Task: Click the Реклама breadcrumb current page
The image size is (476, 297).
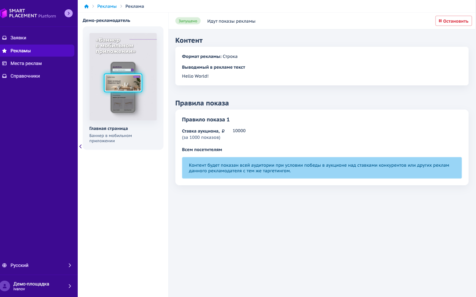Action: point(135,6)
